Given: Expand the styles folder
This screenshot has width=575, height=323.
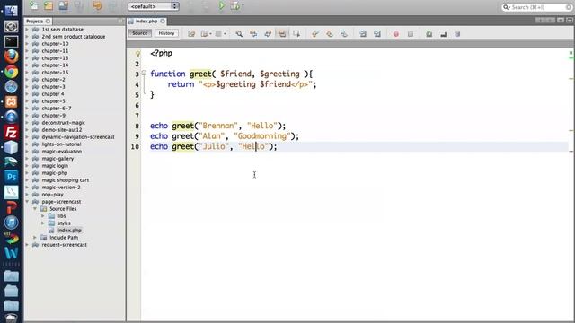Looking at the screenshot, I should tap(43, 223).
